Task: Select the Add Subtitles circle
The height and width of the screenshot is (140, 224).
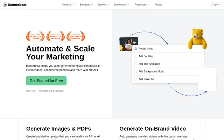Action: 135,56
